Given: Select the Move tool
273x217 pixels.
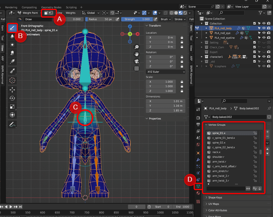Looking at the screenshot, I should click(12, 90).
